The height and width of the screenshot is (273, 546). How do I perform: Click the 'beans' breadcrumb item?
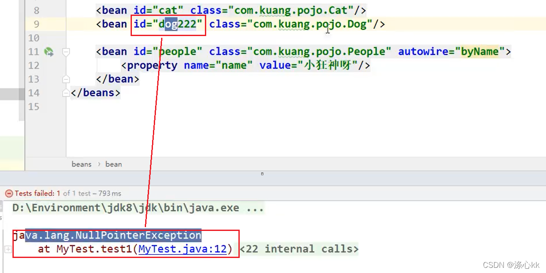tap(82, 164)
